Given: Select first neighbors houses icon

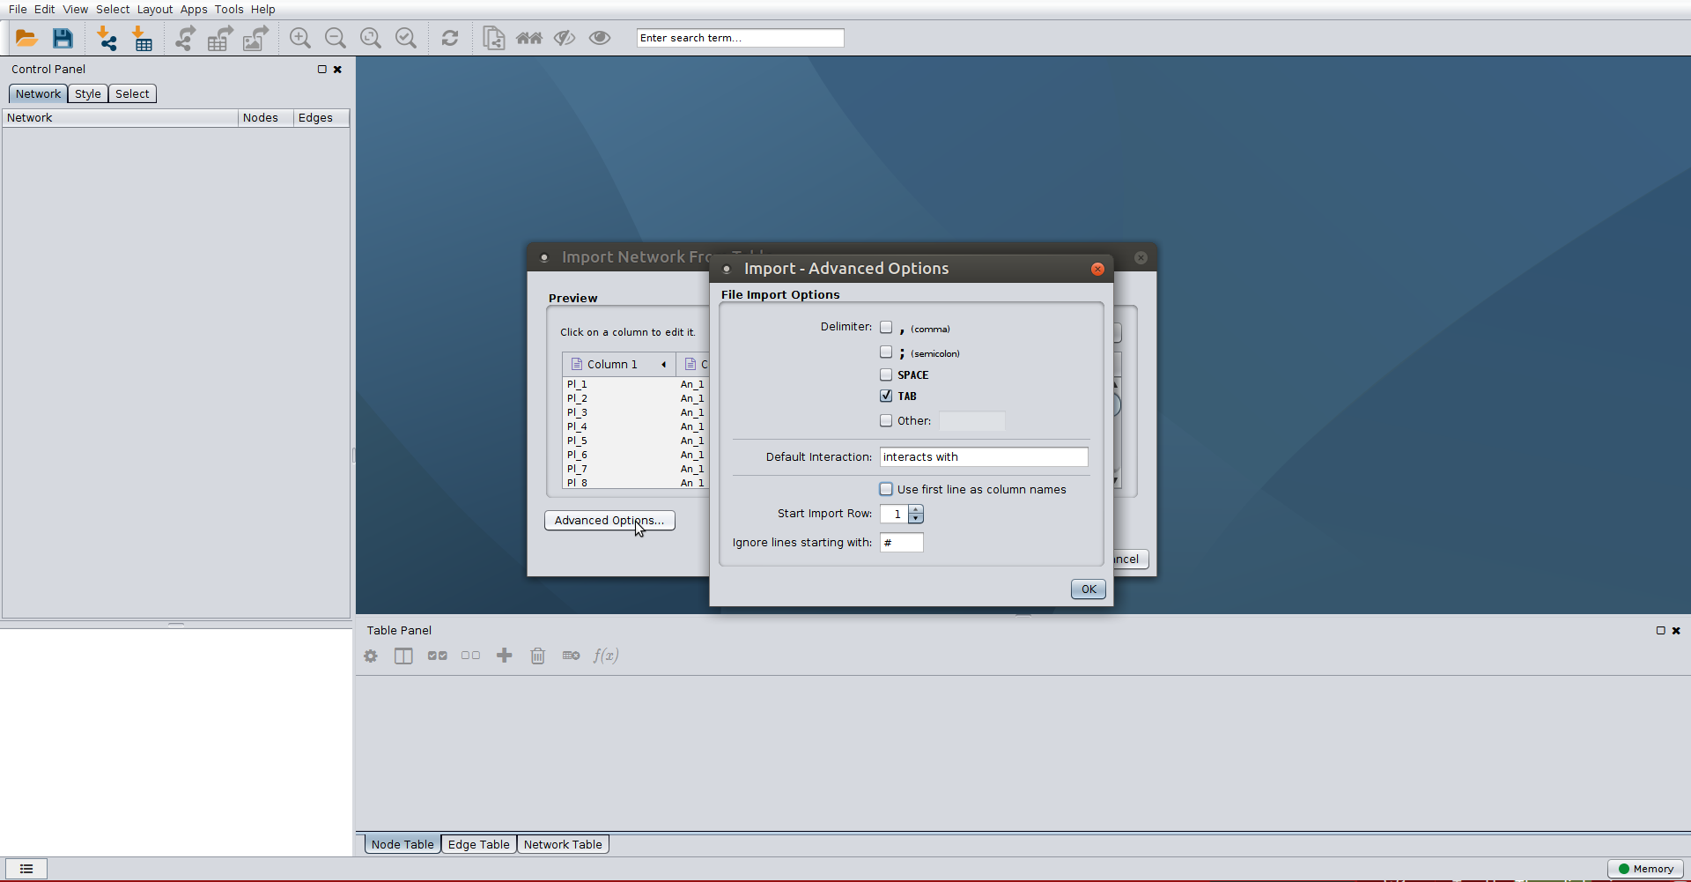Looking at the screenshot, I should pyautogui.click(x=529, y=38).
